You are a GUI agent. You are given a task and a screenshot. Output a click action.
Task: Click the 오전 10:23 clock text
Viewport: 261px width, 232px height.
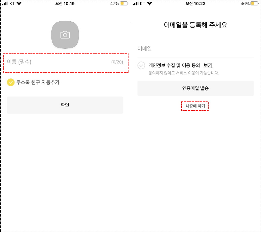pos(196,3)
